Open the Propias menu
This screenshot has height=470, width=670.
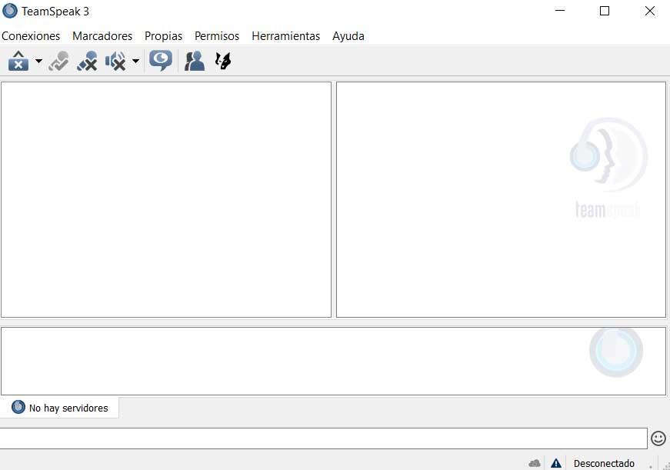163,36
